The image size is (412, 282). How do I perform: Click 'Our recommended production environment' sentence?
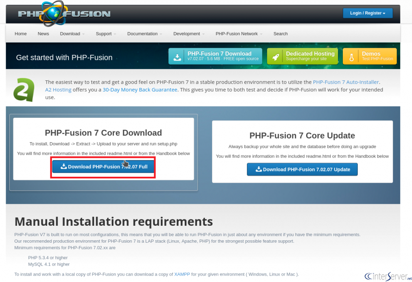click(154, 241)
